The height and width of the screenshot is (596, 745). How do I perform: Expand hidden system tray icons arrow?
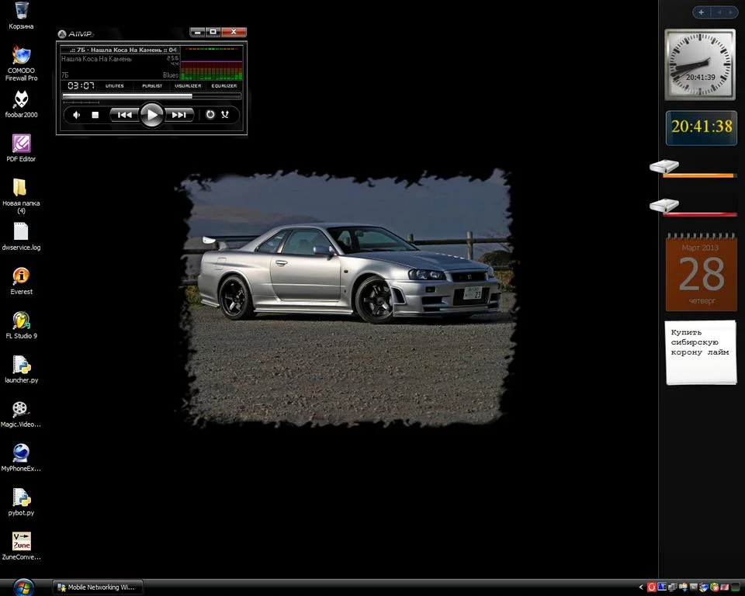pos(641,587)
